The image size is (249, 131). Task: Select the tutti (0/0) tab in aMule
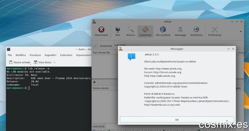click(x=120, y=45)
